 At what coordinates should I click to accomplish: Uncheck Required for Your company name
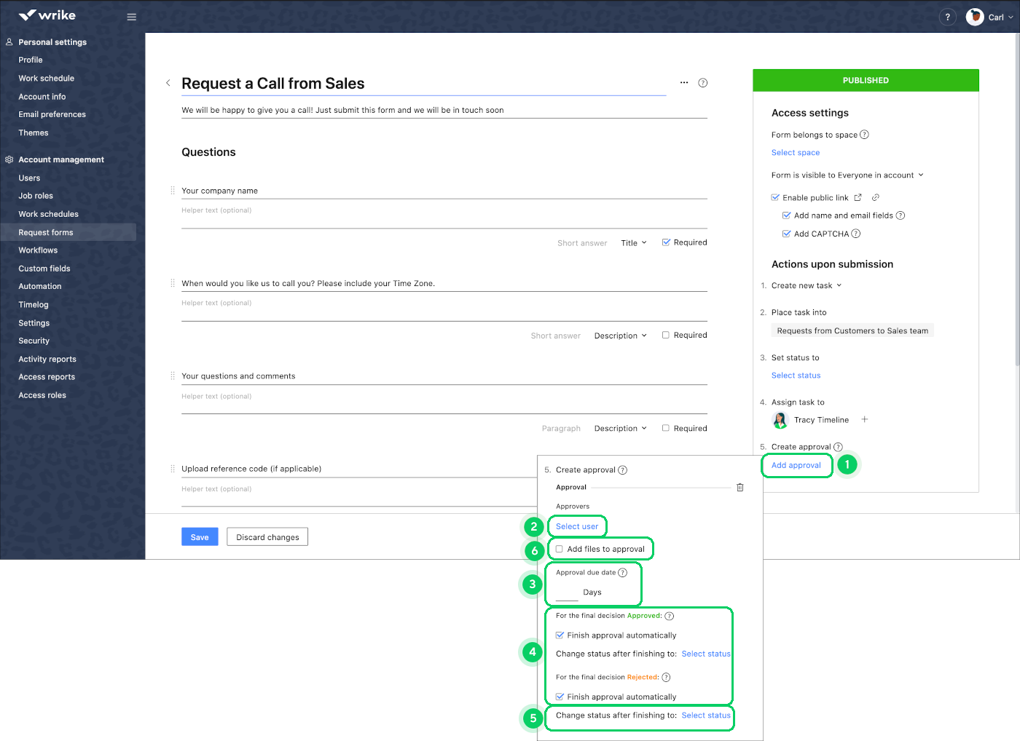[666, 242]
